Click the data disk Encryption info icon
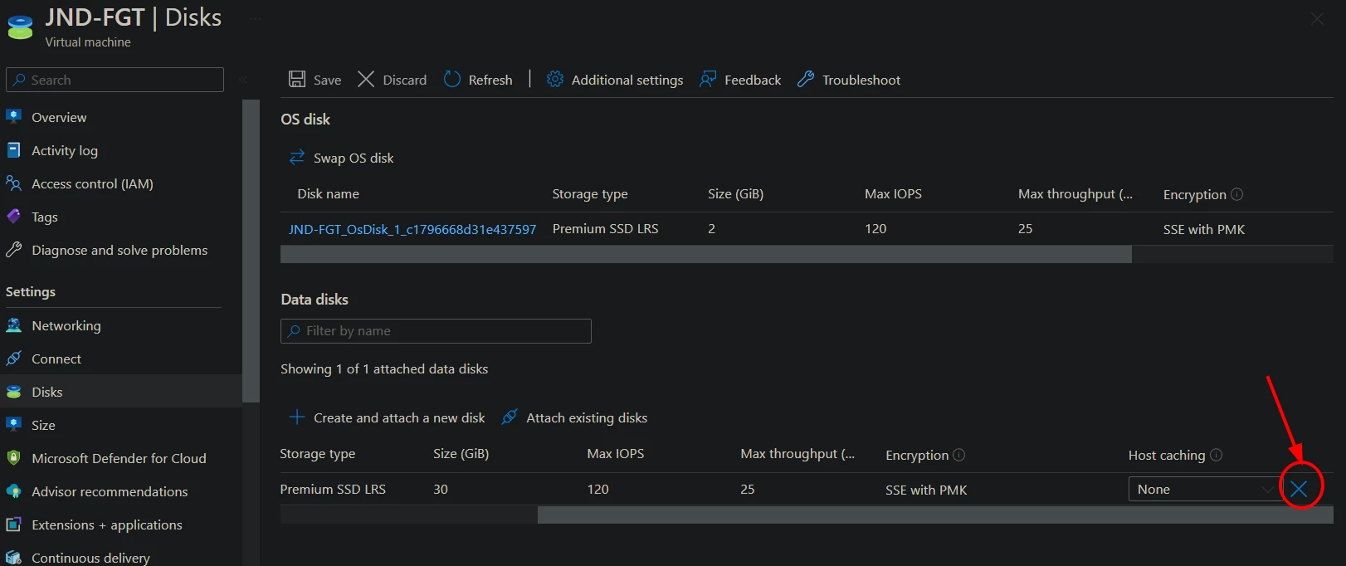Image resolution: width=1346 pixels, height=566 pixels. click(x=958, y=455)
